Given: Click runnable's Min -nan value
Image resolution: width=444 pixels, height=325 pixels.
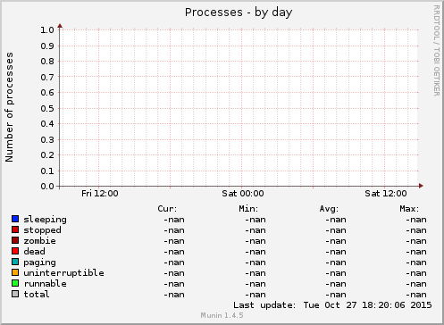Looking at the screenshot, I should pos(256,284).
